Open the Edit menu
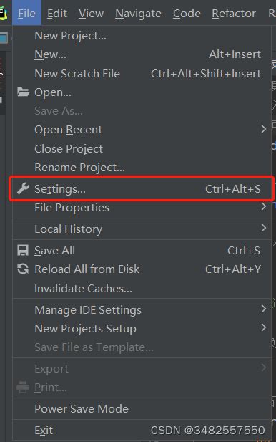 coord(57,13)
